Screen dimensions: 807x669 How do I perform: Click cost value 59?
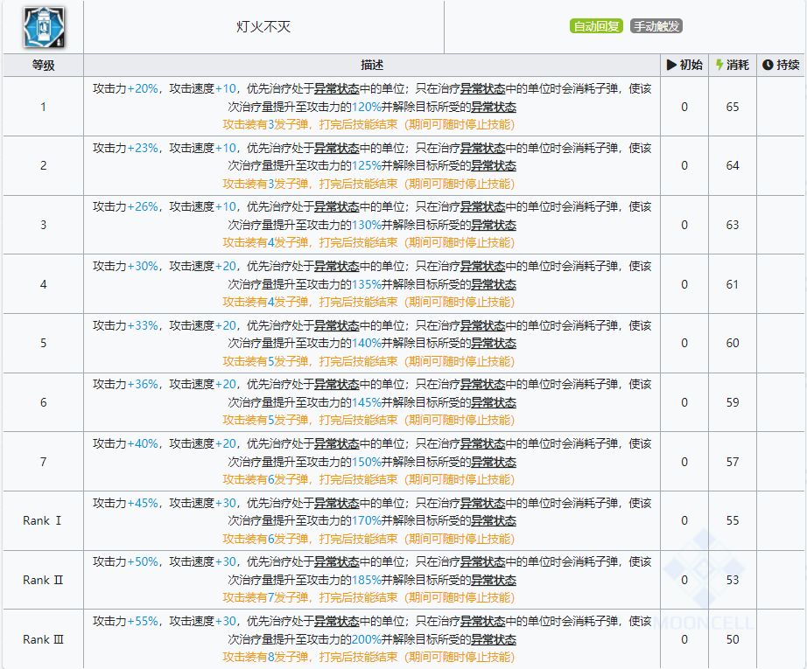pos(733,402)
